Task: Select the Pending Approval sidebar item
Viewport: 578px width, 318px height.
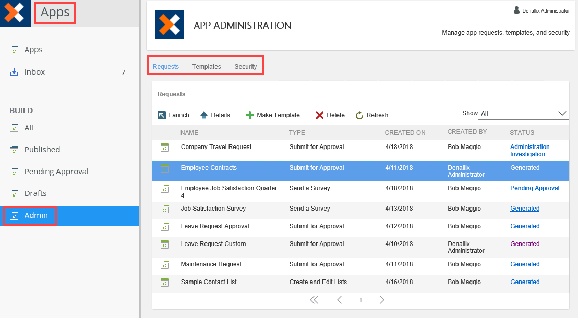Action: tap(56, 172)
